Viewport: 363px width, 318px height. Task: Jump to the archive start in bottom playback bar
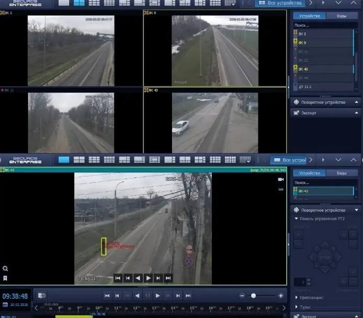point(107,296)
